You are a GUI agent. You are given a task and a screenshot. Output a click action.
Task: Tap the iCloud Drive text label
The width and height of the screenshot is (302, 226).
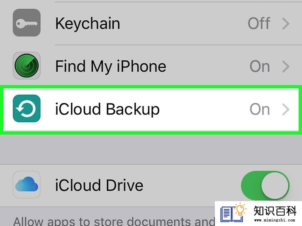pyautogui.click(x=99, y=185)
